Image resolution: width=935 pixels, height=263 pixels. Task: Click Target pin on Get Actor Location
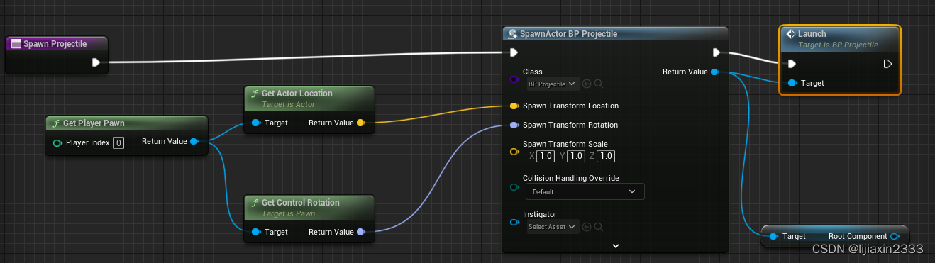[255, 123]
